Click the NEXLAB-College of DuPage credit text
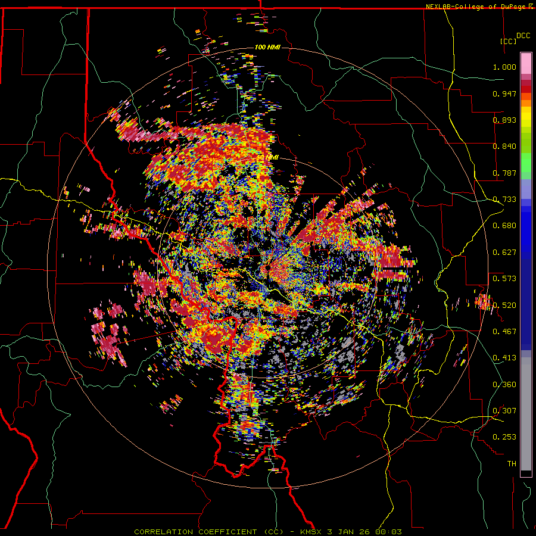 click(476, 7)
